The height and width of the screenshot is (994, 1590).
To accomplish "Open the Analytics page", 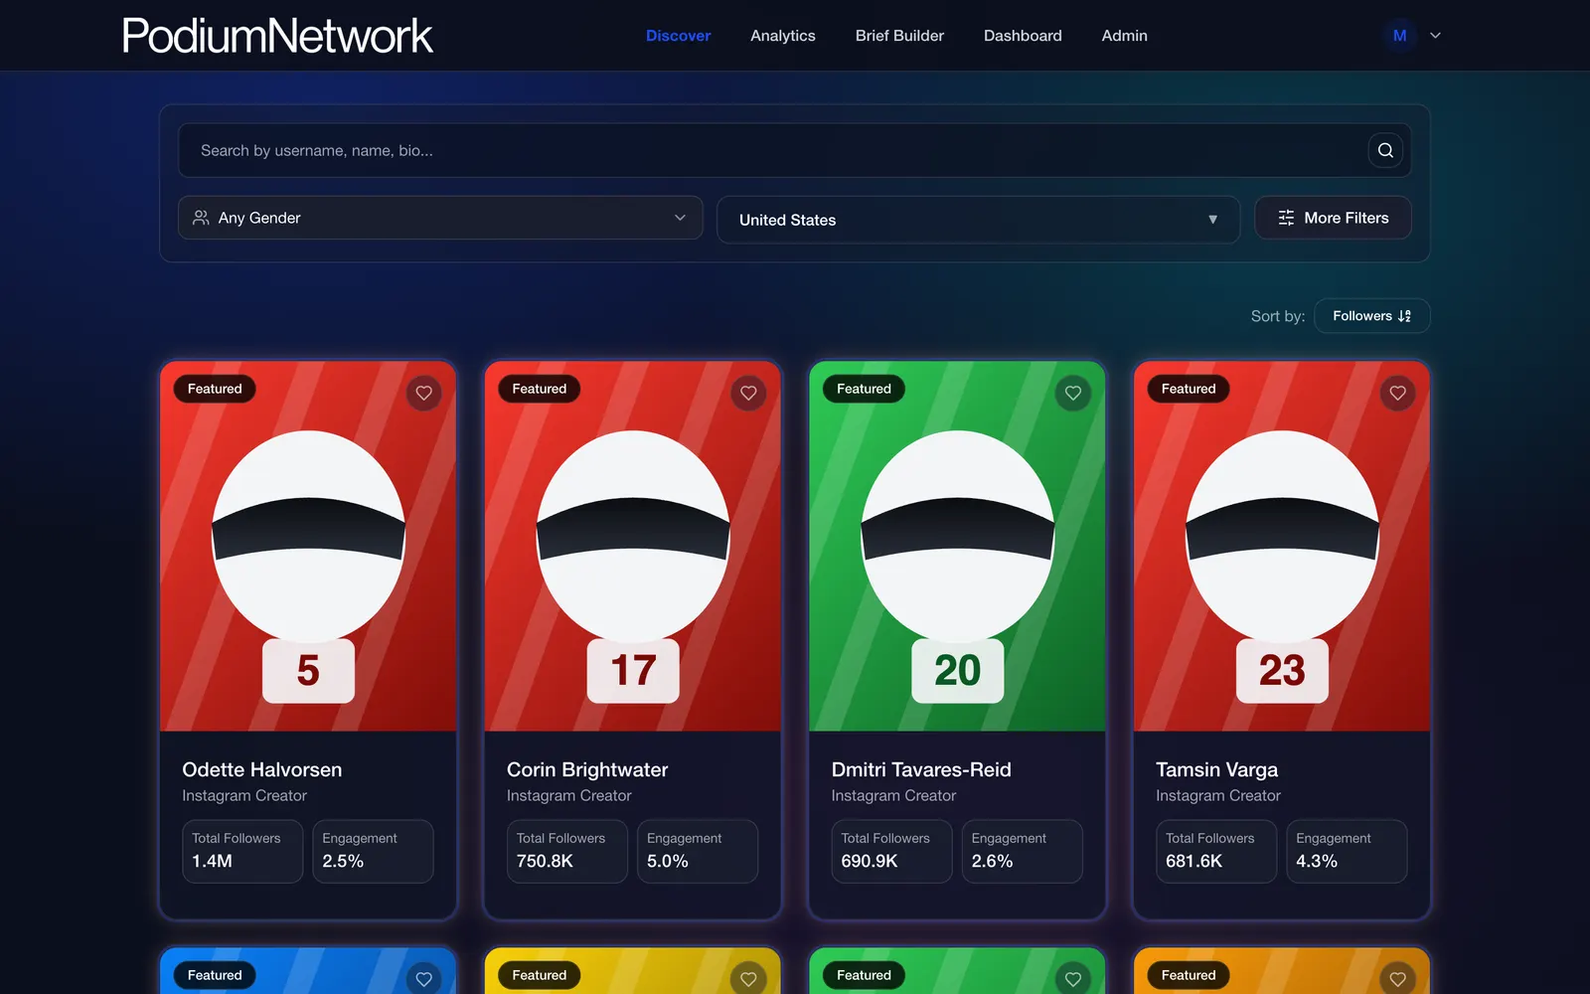I will pos(783,36).
